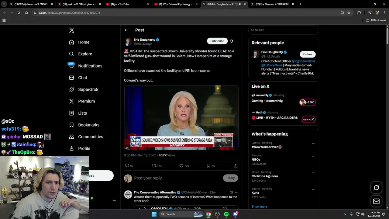Screen dimensions: 389x219
Task: Open the Explore search page
Action: (81, 54)
